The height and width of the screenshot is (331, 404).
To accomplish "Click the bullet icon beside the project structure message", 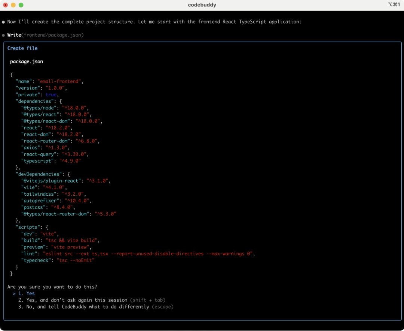I will click(3, 22).
